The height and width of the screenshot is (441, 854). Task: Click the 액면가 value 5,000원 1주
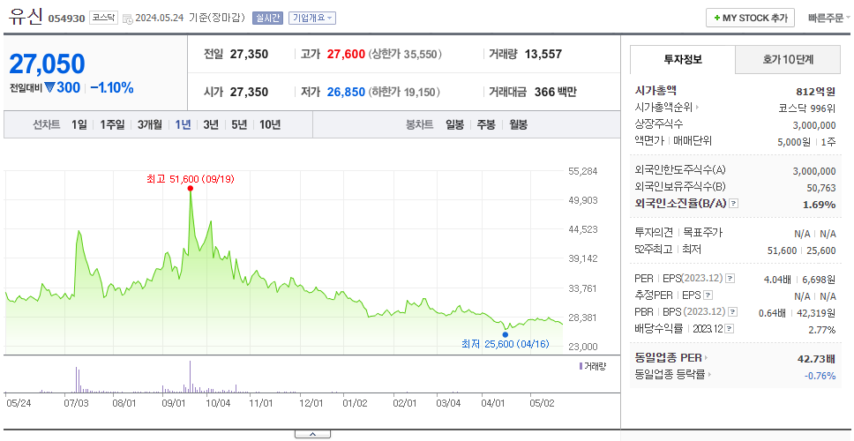coord(806,141)
